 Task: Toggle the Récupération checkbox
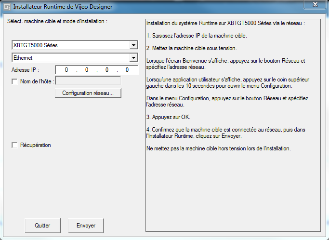click(x=14, y=145)
